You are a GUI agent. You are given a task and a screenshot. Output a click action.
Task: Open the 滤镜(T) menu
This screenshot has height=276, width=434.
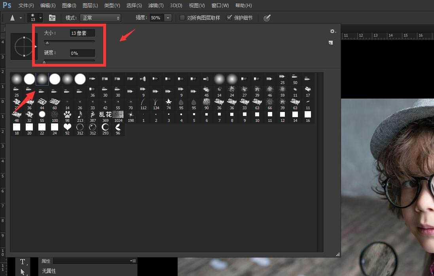click(156, 6)
